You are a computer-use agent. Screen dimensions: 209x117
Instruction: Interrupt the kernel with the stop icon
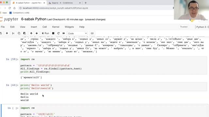coord(53,33)
